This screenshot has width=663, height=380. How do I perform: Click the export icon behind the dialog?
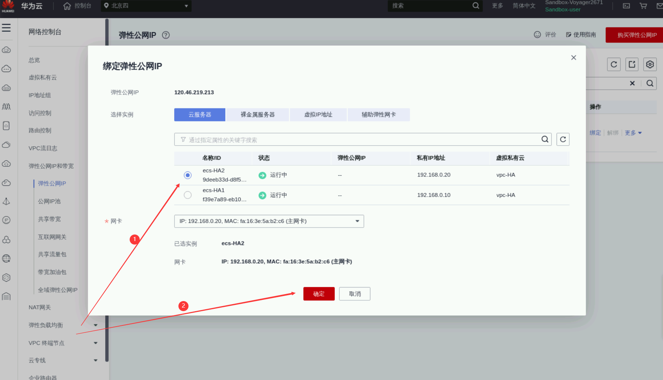pyautogui.click(x=632, y=64)
